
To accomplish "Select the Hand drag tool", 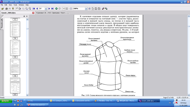I will [17, 8].
